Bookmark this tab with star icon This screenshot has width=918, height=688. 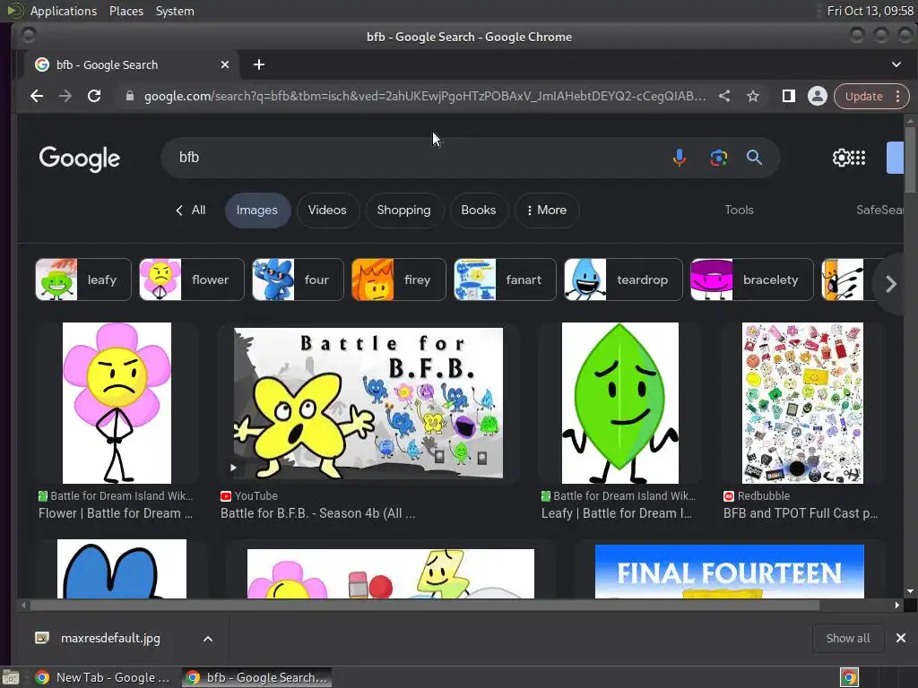point(753,96)
